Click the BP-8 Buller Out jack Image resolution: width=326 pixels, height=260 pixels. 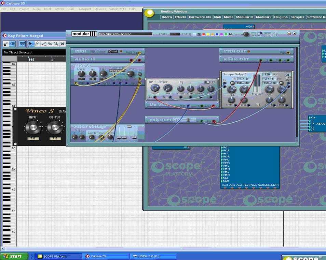pyautogui.click(x=170, y=97)
